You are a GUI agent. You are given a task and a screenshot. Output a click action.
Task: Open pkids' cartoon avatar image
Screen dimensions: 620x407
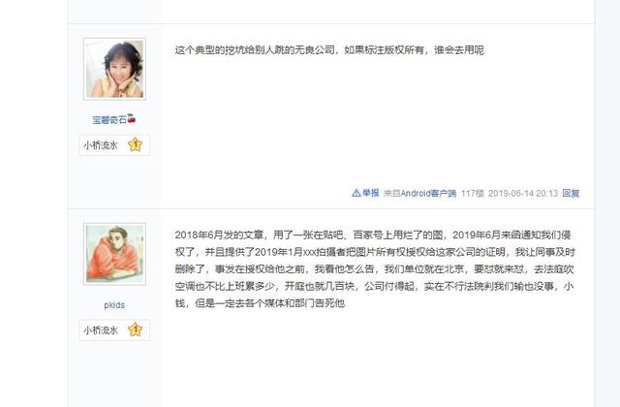pyautogui.click(x=114, y=254)
